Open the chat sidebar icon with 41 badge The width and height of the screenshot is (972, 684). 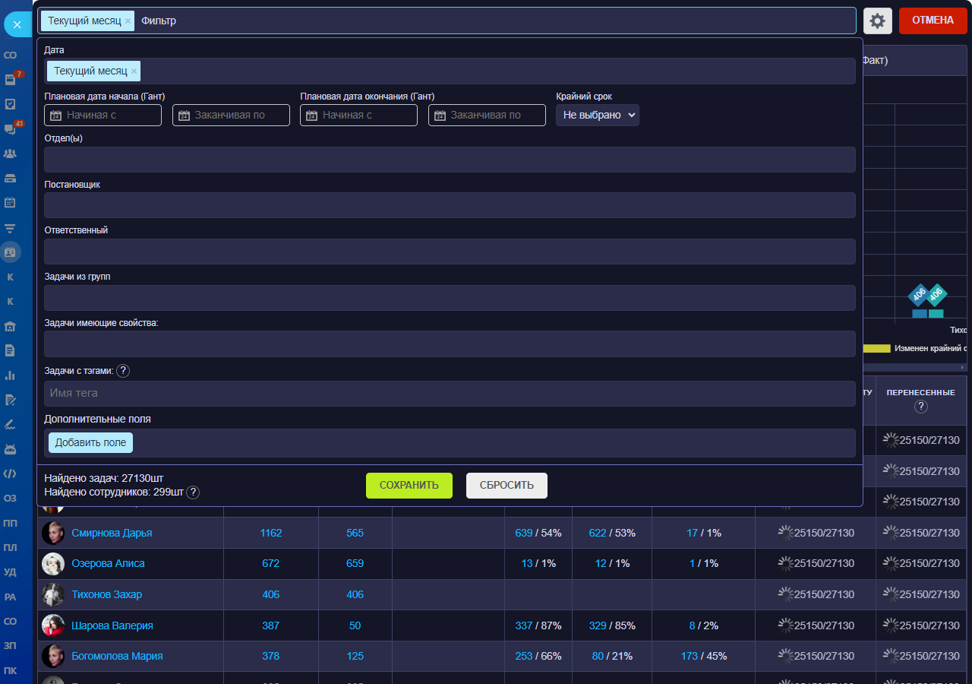pyautogui.click(x=11, y=129)
